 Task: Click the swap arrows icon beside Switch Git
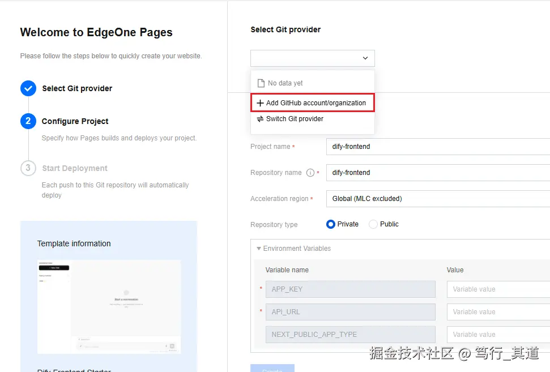pyautogui.click(x=260, y=119)
